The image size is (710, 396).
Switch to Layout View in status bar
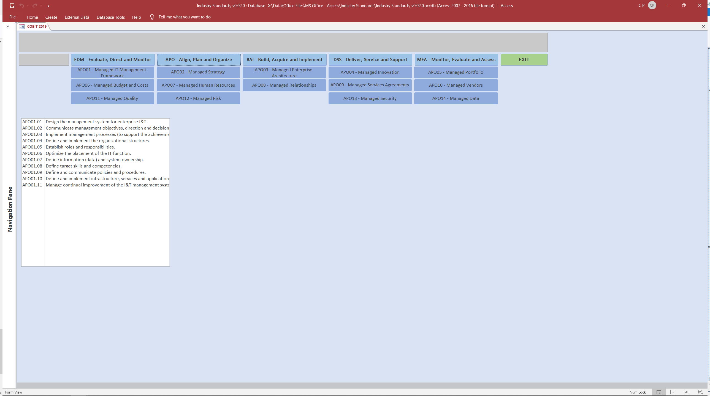pos(686,392)
